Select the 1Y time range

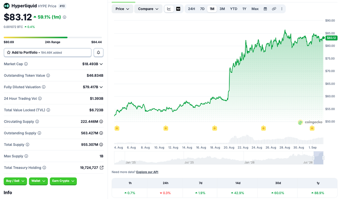tap(244, 9)
